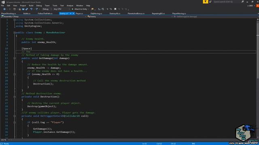
Task: Collapse the if enemy_Health block at line 18
Action: (15, 74)
